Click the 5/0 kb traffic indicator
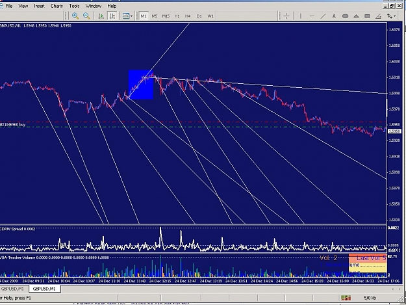The image size is (406, 305). [370, 298]
